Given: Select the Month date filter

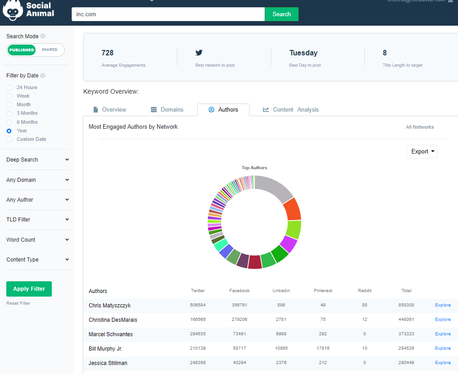Looking at the screenshot, I should click(9, 104).
